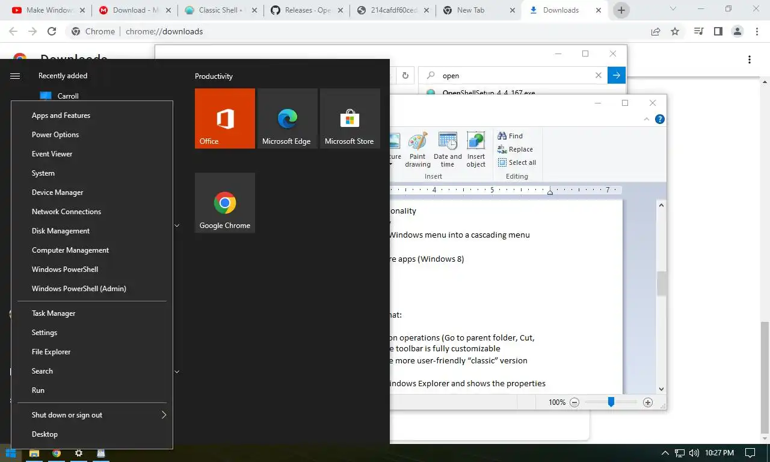
Task: Open Event Viewer from the menu
Action: pos(91,154)
